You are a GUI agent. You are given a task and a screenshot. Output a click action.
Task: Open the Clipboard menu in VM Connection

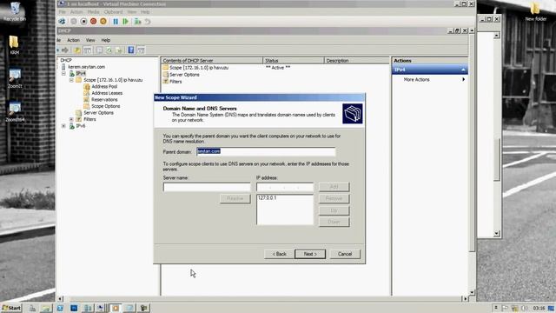click(x=113, y=11)
